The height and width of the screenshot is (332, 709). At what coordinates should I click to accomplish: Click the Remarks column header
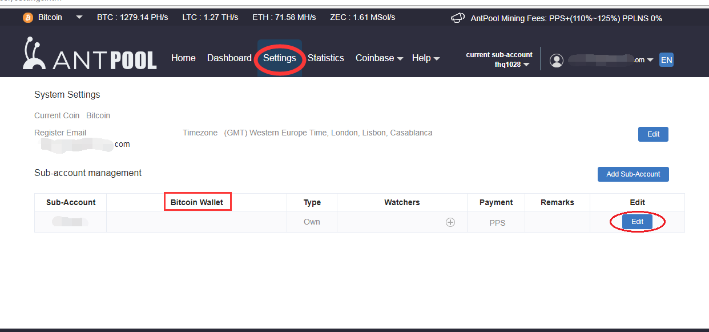[x=557, y=202]
